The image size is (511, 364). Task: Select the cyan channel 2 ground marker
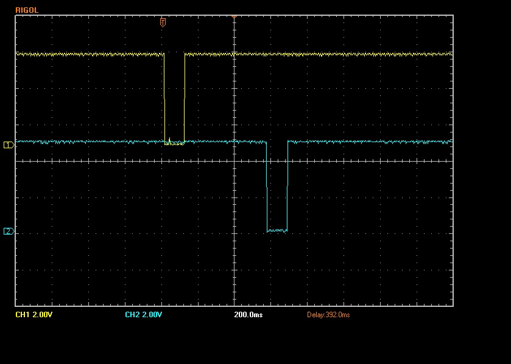click(8, 232)
